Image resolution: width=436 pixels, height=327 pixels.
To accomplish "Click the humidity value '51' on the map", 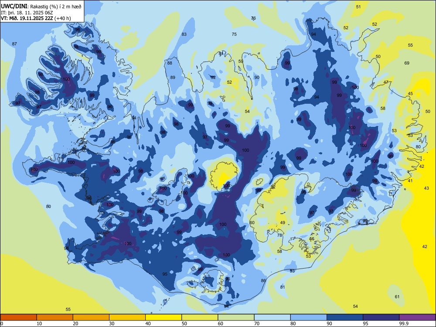I will (x=358, y=7).
